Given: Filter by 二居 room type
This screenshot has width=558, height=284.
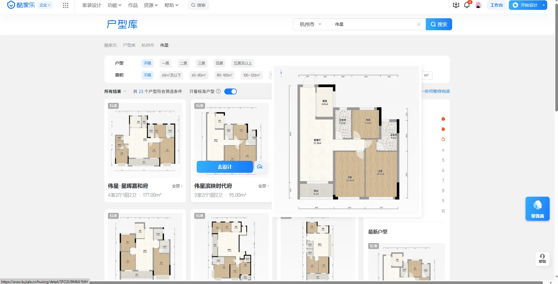Looking at the screenshot, I should coord(184,63).
